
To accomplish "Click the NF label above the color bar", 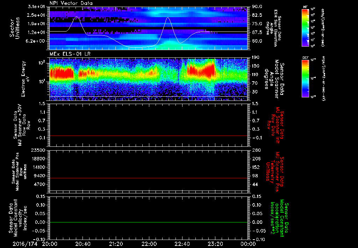I will (305, 7).
